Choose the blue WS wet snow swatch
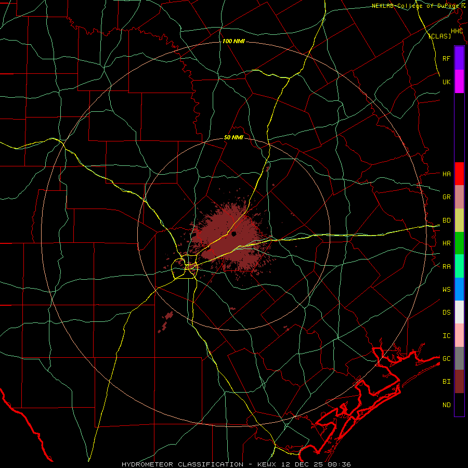468x468 pixels. pos(459,289)
